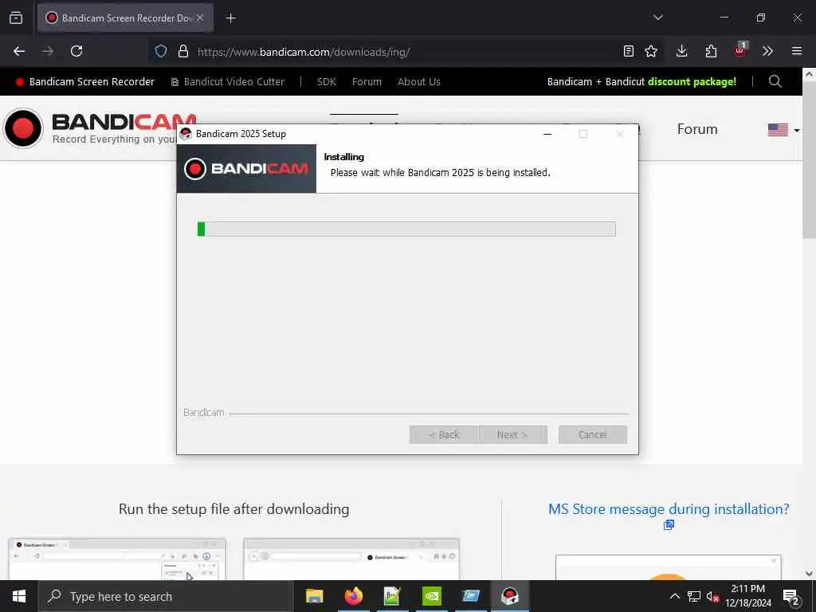Image resolution: width=816 pixels, height=612 pixels.
Task: Open a new tab with the plus button
Action: tap(230, 18)
